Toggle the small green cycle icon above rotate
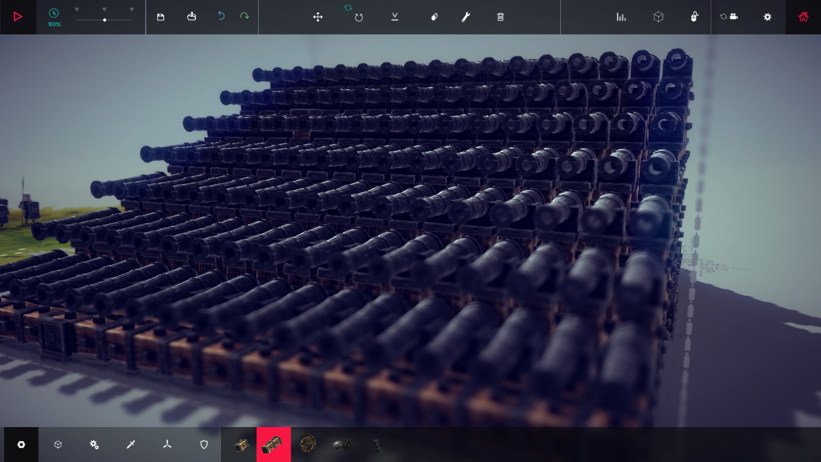This screenshot has width=821, height=462. click(x=348, y=8)
